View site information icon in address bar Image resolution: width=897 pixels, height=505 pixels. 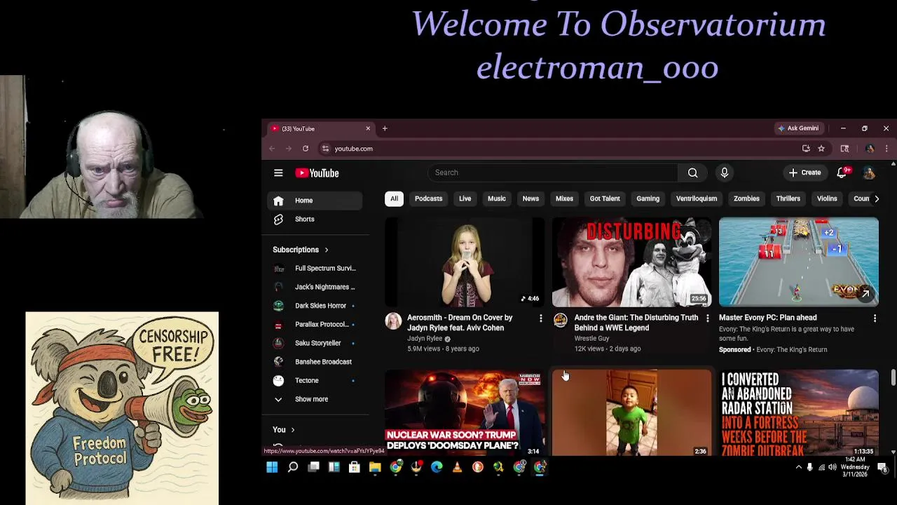(325, 149)
